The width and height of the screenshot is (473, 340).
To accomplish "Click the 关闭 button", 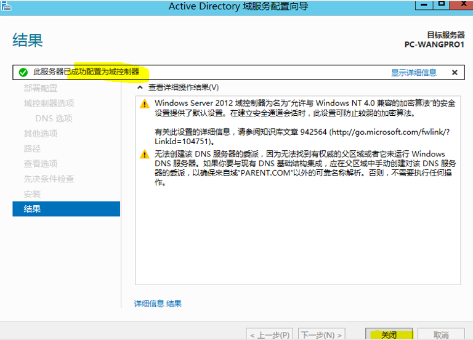I will click(x=389, y=334).
